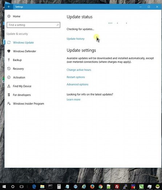The width and height of the screenshot is (162, 190).
Task: Open Restart options link
Action: [76, 77]
